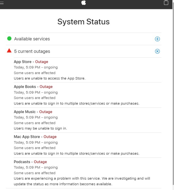Select Podcasts - Outage entry title
Viewport: 174px width, 190px height.
pos(30,162)
